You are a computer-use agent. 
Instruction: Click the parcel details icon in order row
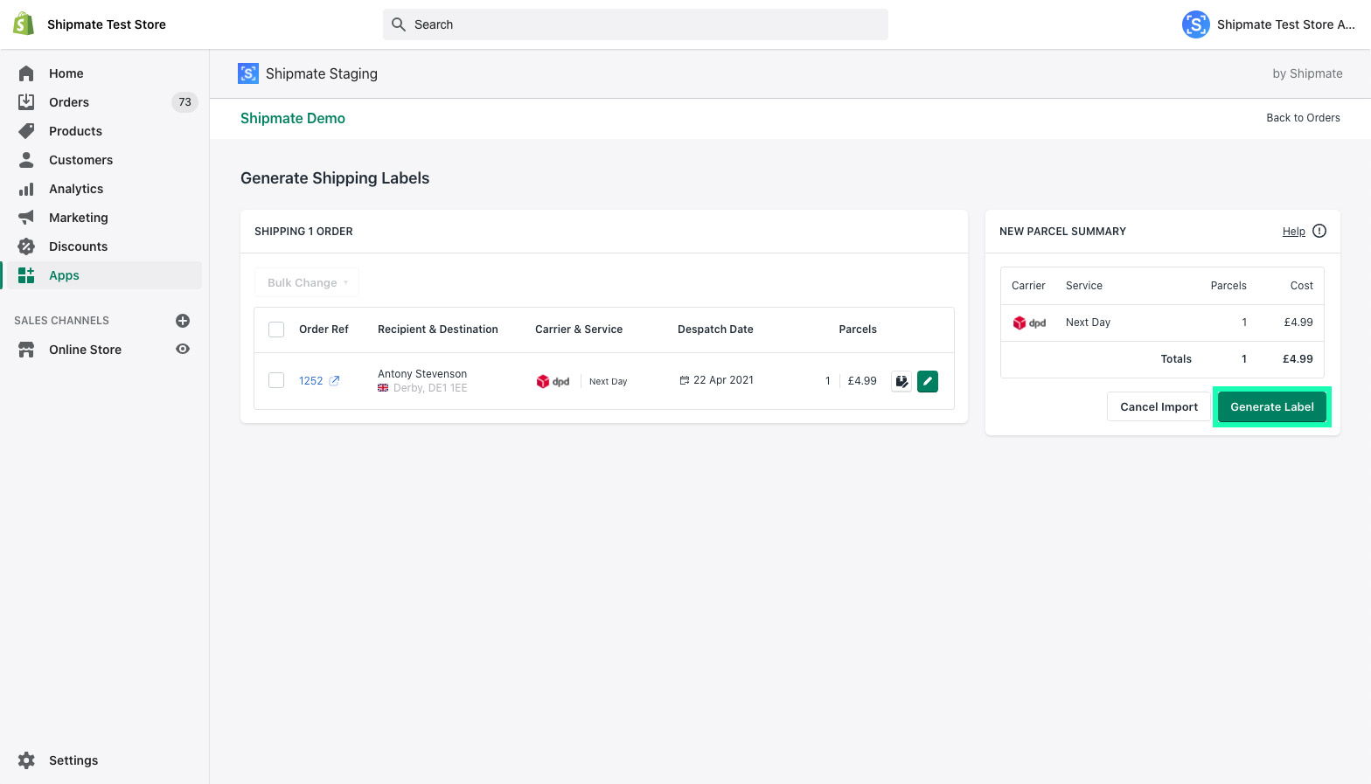tap(901, 381)
